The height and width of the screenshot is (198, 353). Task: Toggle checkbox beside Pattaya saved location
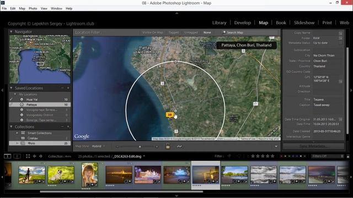(11, 105)
